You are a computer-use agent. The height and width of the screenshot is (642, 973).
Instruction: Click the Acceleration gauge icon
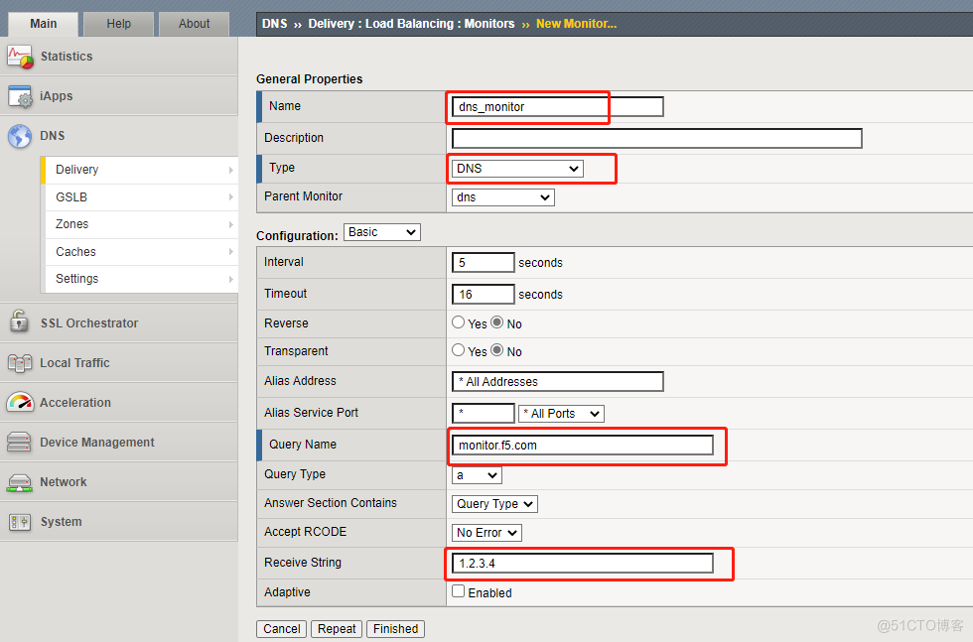pos(20,403)
